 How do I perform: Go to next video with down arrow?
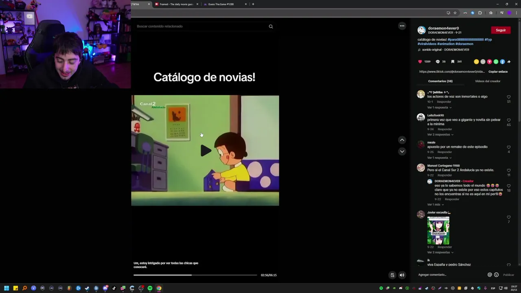[402, 151]
